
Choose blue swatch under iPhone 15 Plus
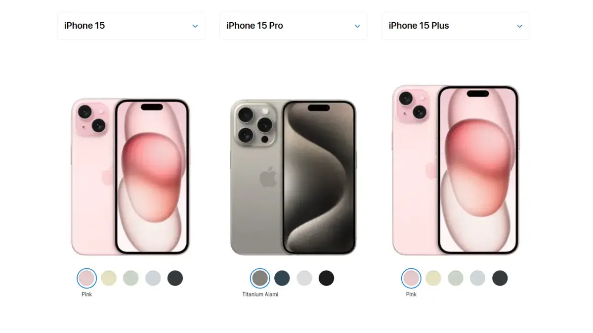point(478,278)
